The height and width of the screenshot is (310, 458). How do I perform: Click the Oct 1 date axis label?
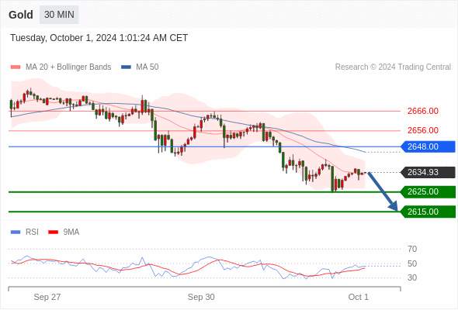pyautogui.click(x=359, y=297)
